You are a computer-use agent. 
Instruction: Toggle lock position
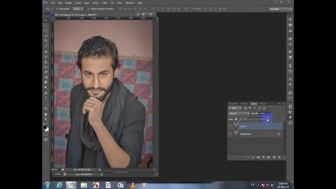(245, 119)
